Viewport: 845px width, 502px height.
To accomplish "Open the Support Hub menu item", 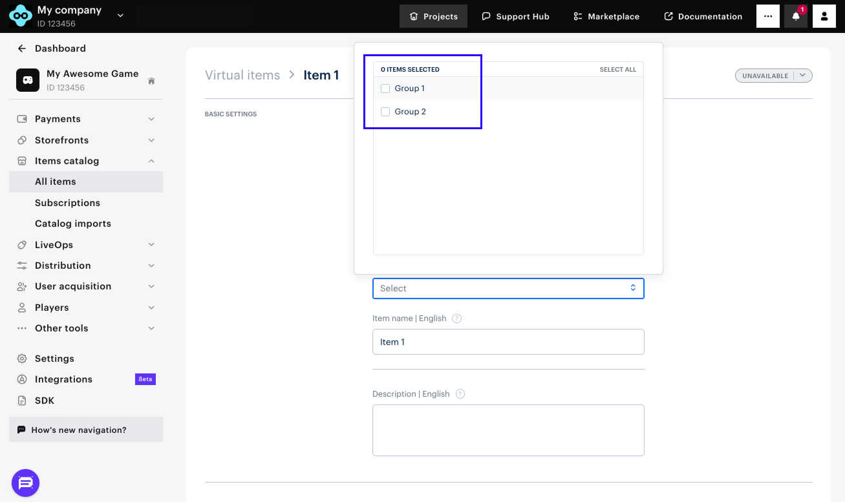I will point(515,16).
